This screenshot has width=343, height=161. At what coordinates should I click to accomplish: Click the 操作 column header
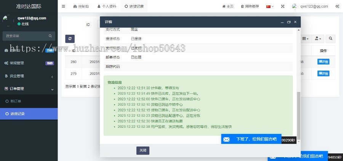323,51
